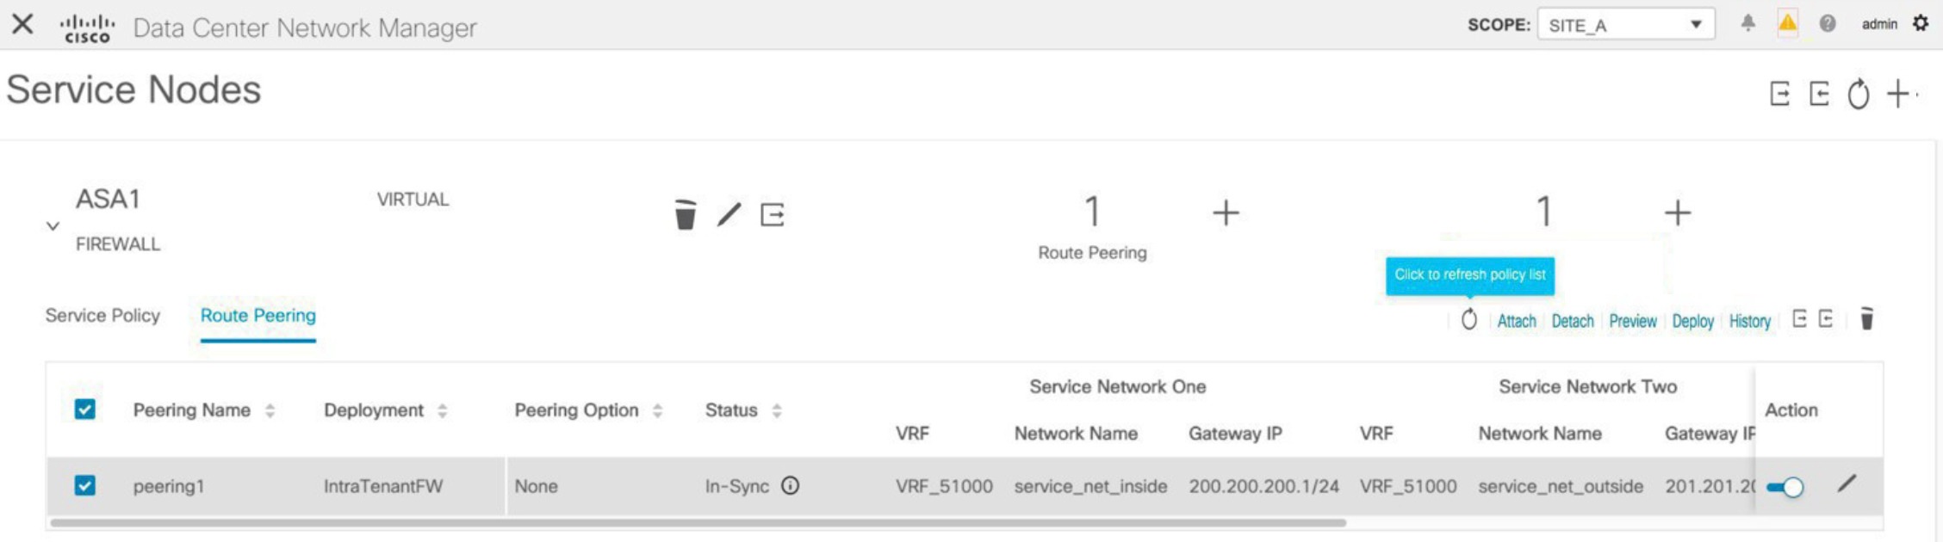Click the Cisco logo
This screenshot has width=1943, height=542.
point(87,28)
